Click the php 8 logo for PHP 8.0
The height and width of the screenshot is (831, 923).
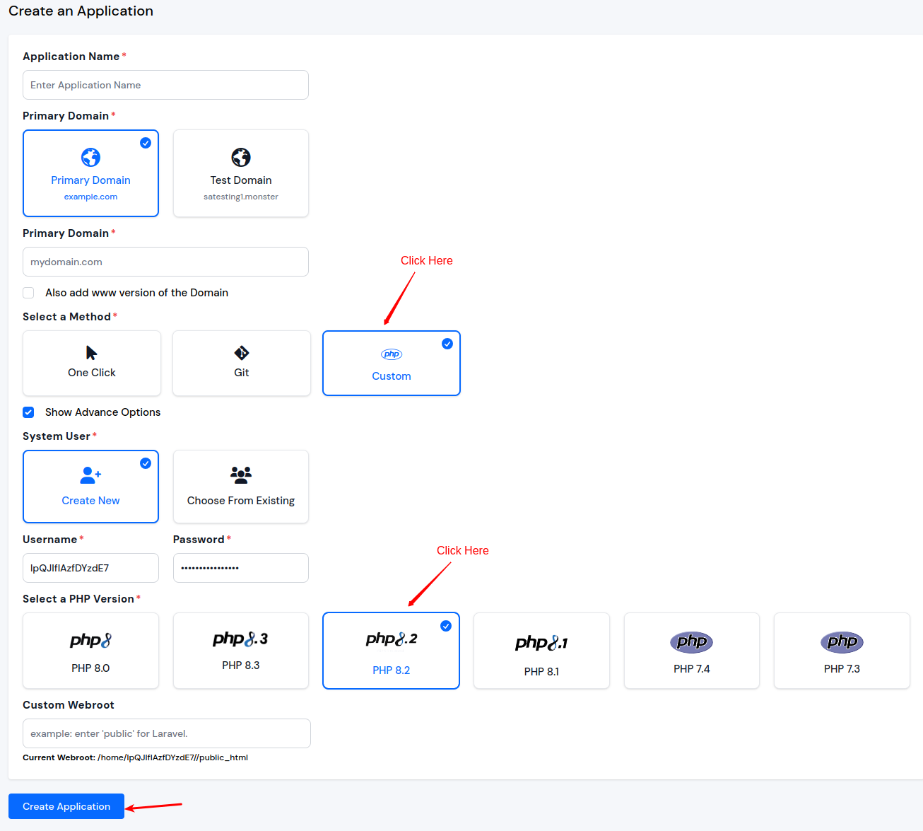pos(90,640)
